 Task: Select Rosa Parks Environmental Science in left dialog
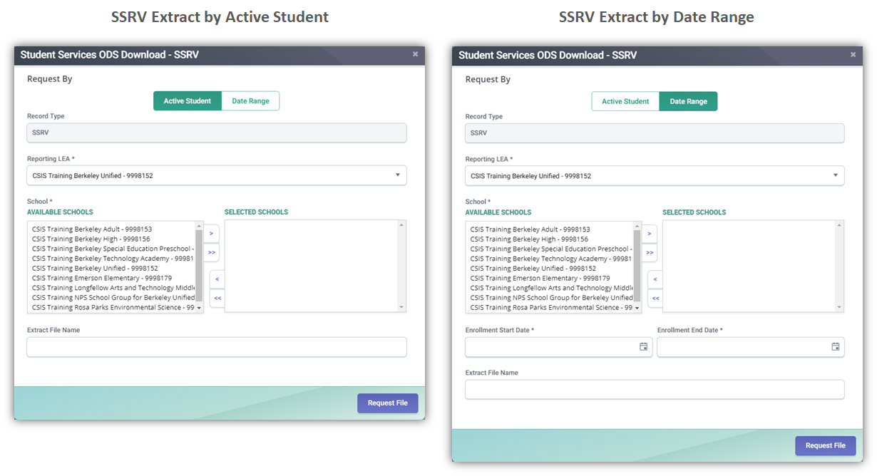coord(113,308)
